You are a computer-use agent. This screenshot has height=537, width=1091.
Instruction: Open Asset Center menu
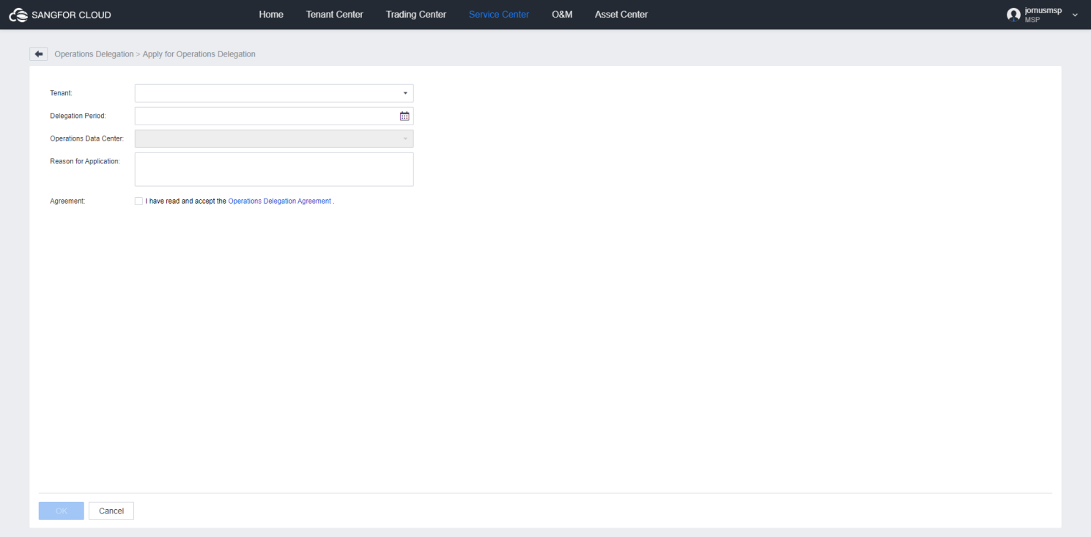tap(621, 15)
